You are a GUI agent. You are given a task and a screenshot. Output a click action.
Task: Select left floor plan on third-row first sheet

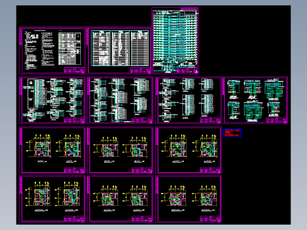point(39,146)
